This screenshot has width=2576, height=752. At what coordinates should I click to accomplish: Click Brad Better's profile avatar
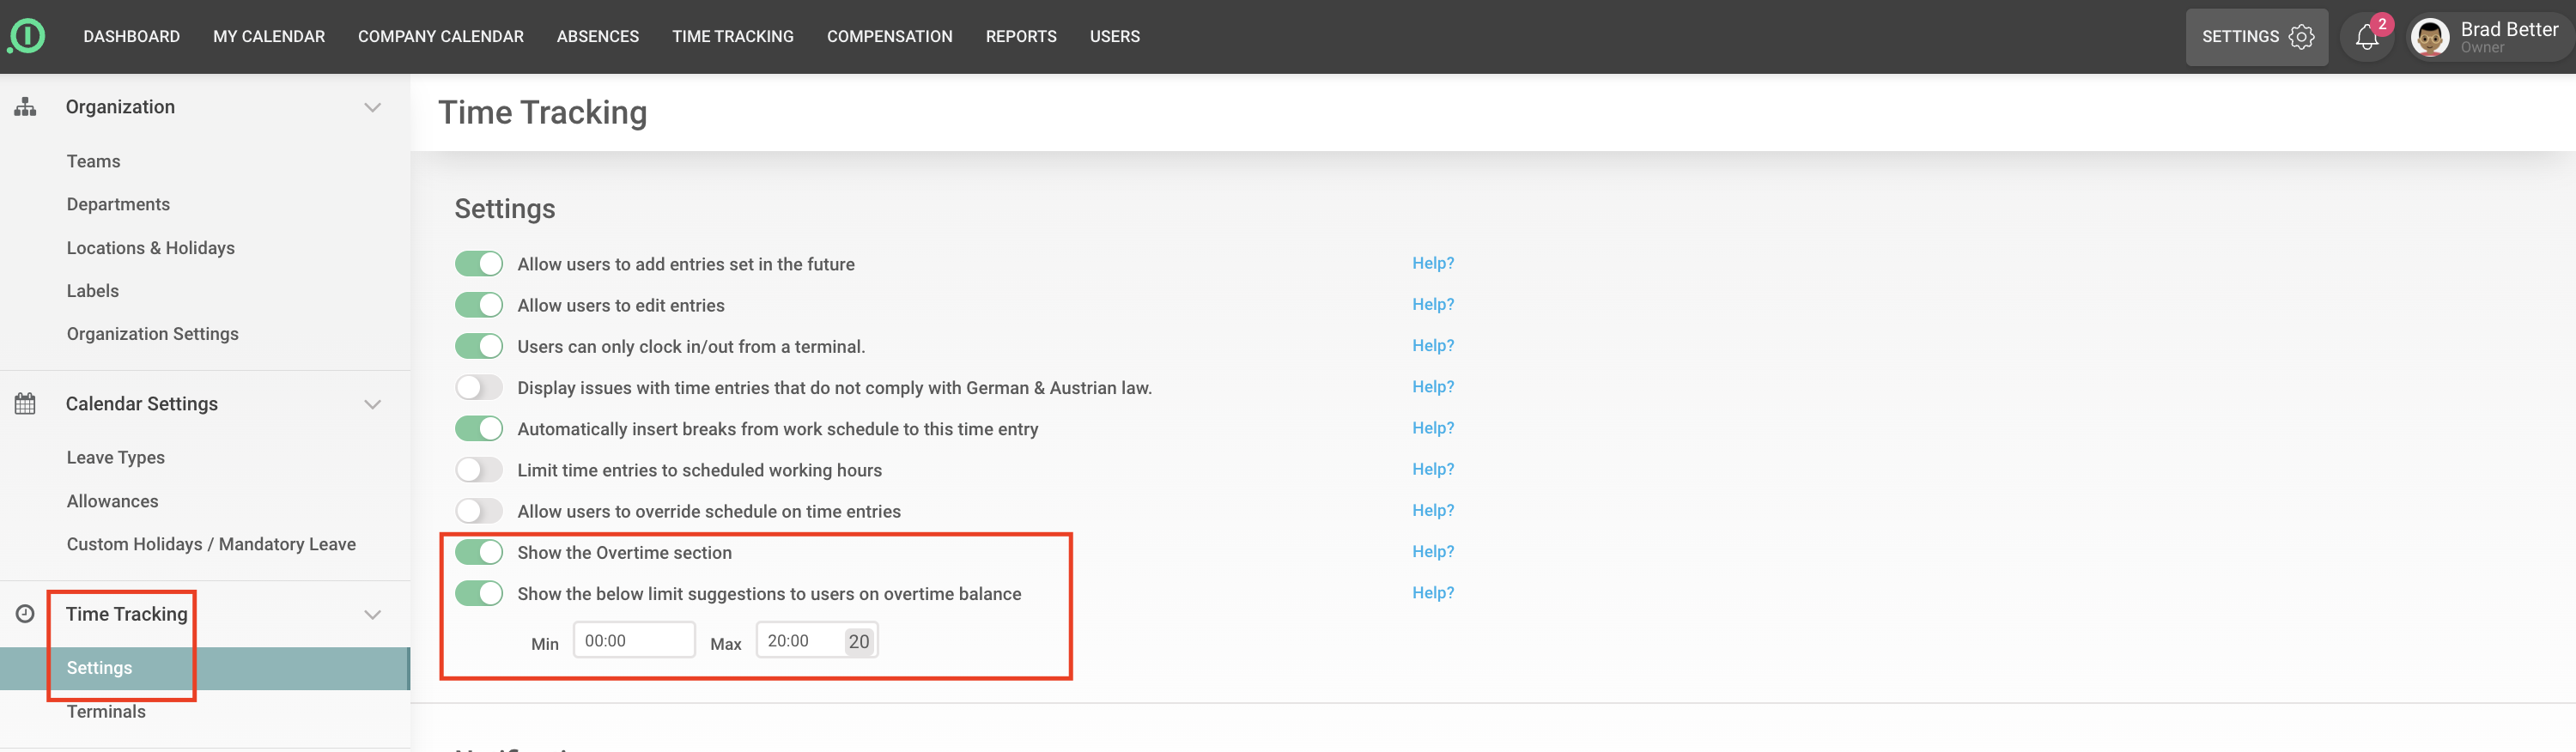pos(2430,37)
